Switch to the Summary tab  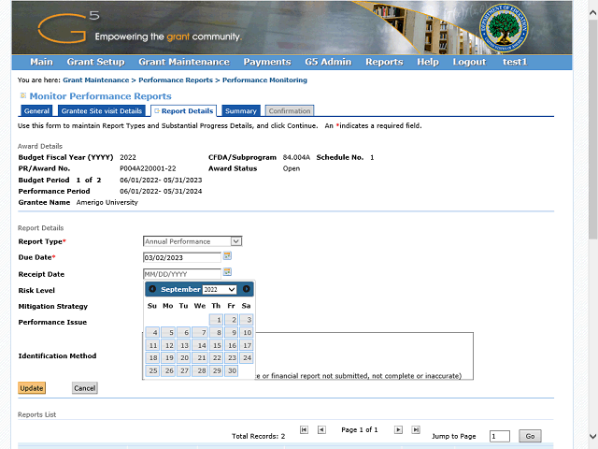241,110
